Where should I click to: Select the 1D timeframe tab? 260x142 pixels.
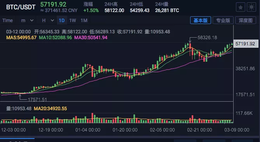(x=62, y=21)
